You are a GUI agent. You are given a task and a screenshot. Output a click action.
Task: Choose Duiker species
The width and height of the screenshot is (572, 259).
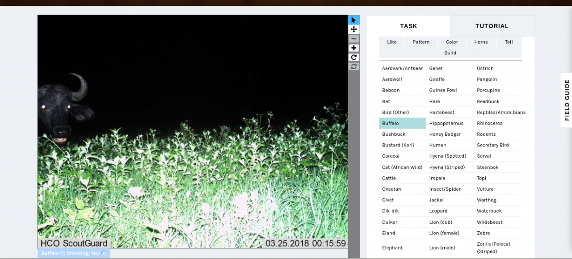(402, 222)
